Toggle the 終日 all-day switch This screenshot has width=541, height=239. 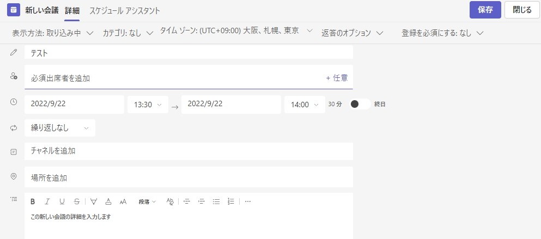(x=360, y=104)
